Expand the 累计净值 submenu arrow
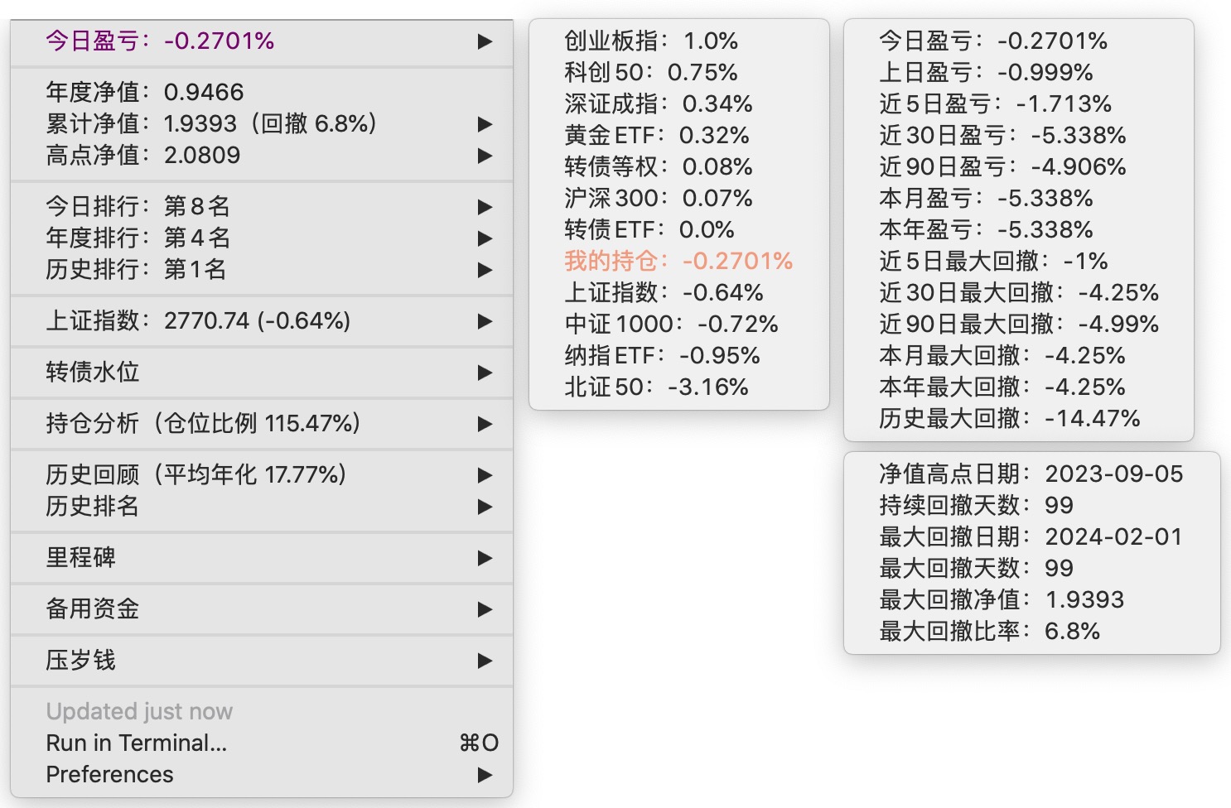The width and height of the screenshot is (1231, 808). (x=485, y=124)
